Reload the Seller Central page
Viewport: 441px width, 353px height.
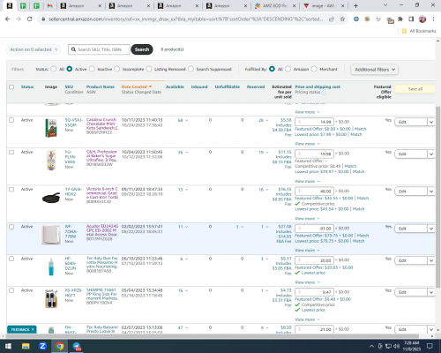[x=29, y=19]
